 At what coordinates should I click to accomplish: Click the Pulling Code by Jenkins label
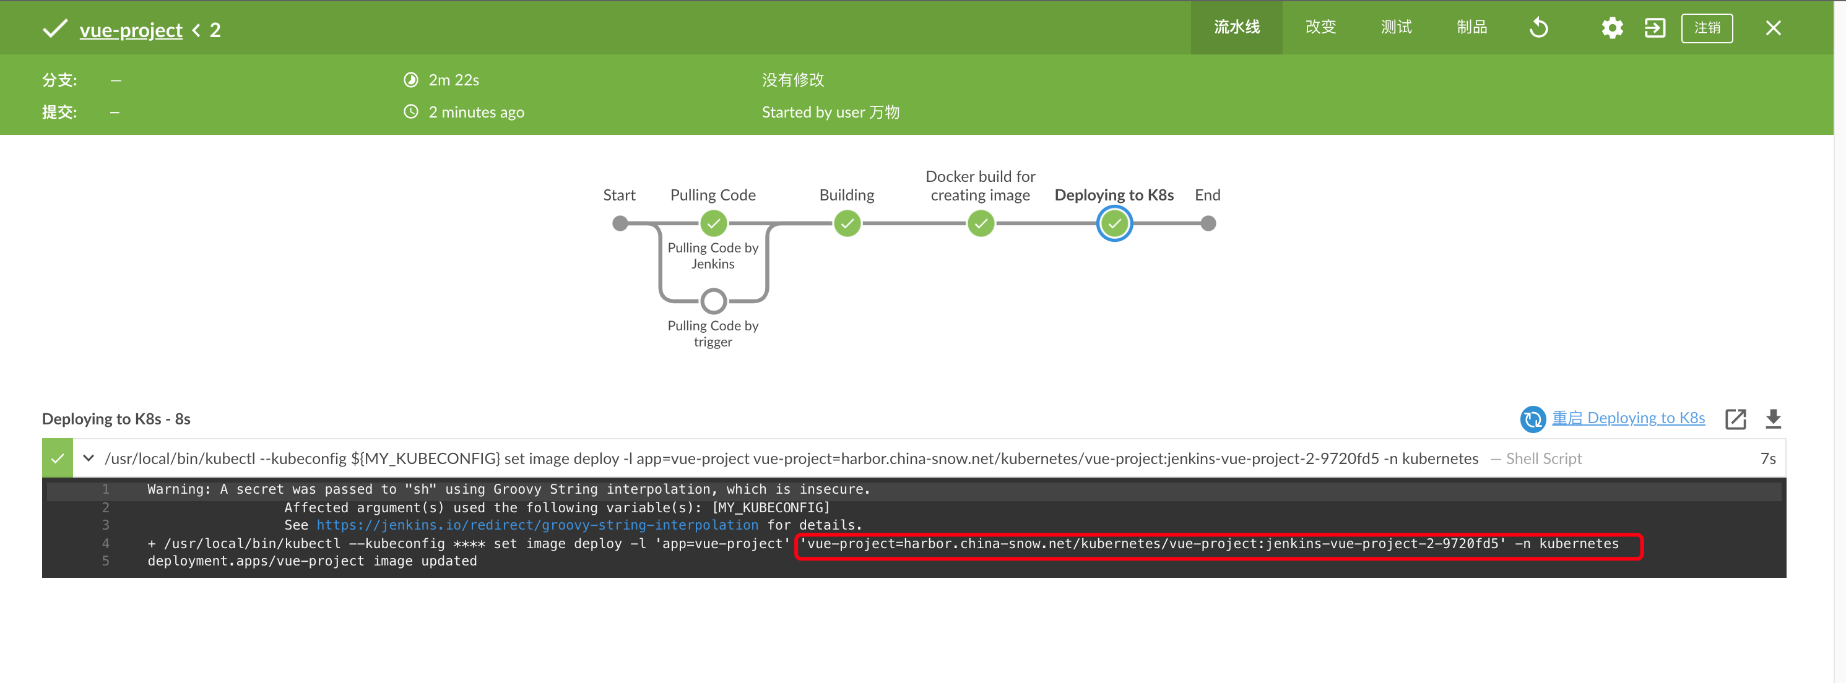click(x=713, y=256)
